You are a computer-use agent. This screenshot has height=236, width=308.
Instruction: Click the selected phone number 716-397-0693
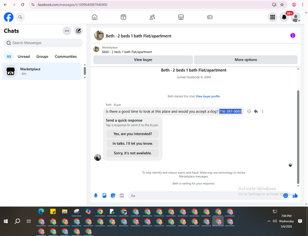pos(230,112)
